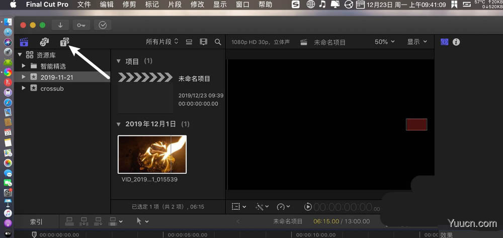Collapse the 项目 section

coord(119,61)
